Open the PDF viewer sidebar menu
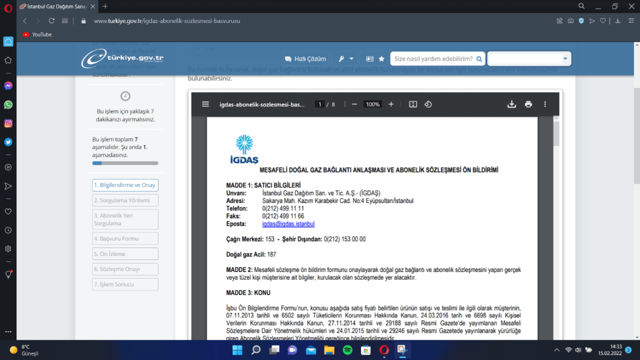The height and width of the screenshot is (360, 640). (205, 104)
